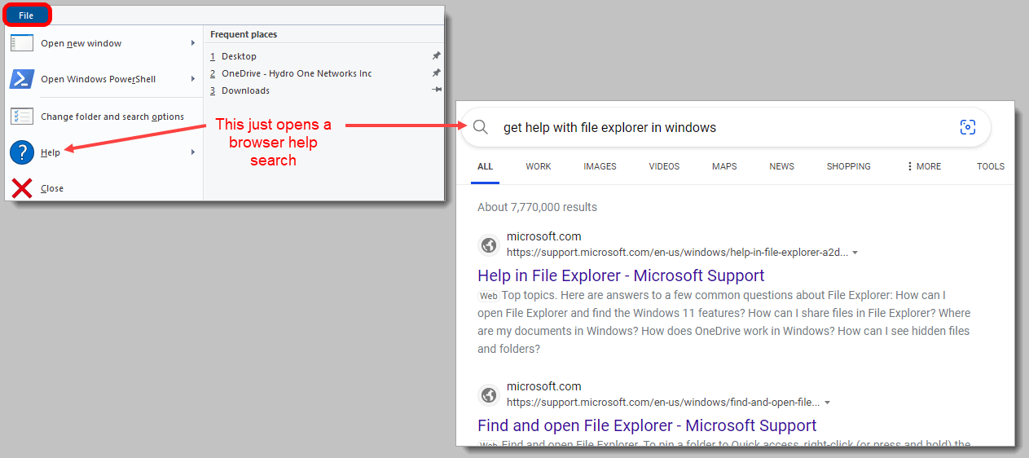This screenshot has width=1029, height=458.
Task: Click the blue Help question mark icon
Action: [x=22, y=152]
